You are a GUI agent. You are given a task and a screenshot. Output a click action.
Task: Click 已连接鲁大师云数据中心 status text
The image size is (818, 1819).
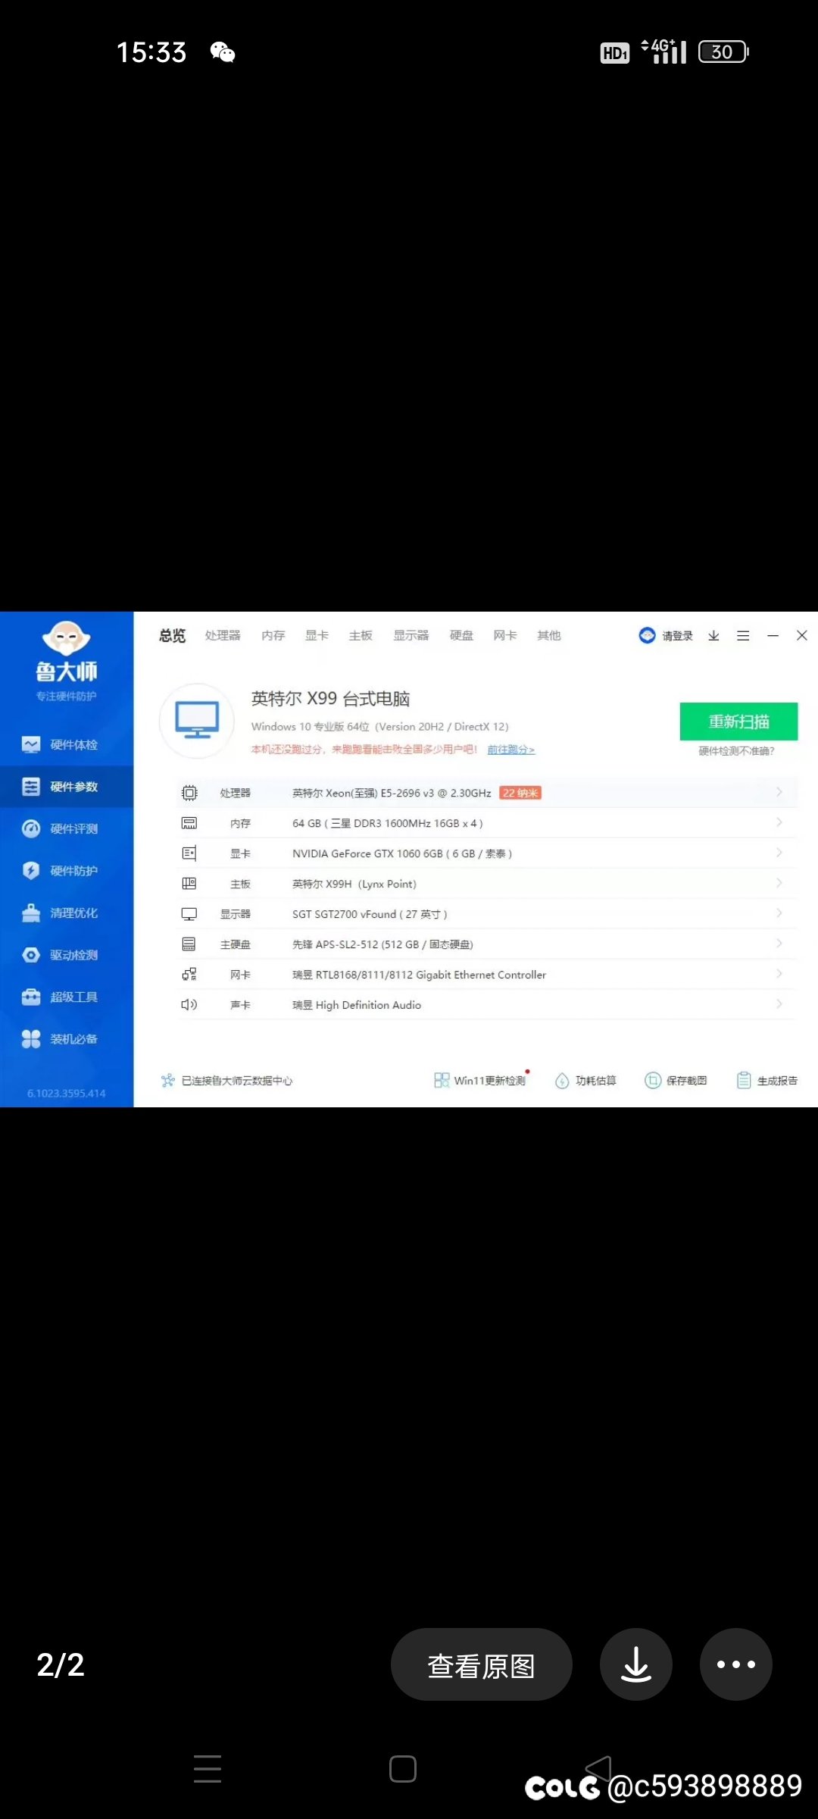click(236, 1081)
